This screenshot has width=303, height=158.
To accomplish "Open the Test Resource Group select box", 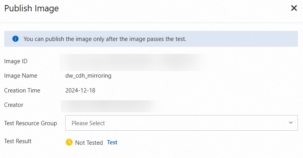I will (181, 123).
